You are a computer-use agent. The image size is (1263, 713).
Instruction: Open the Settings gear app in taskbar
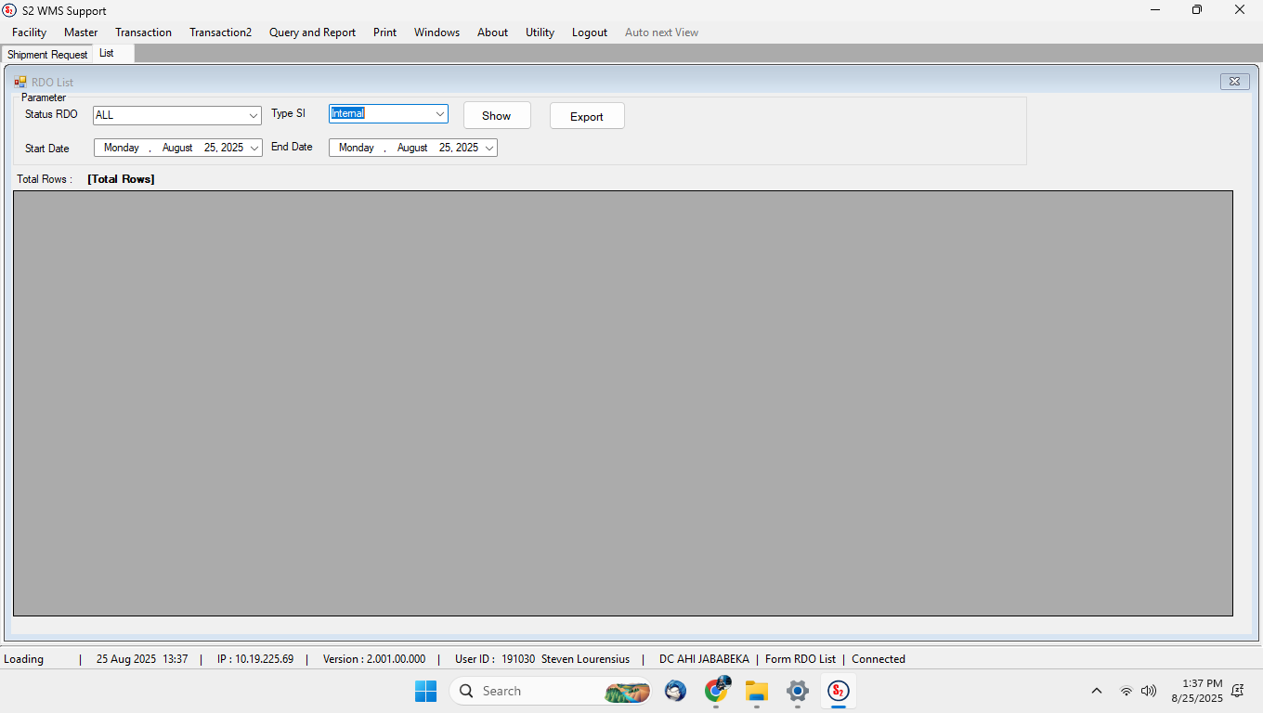[798, 691]
